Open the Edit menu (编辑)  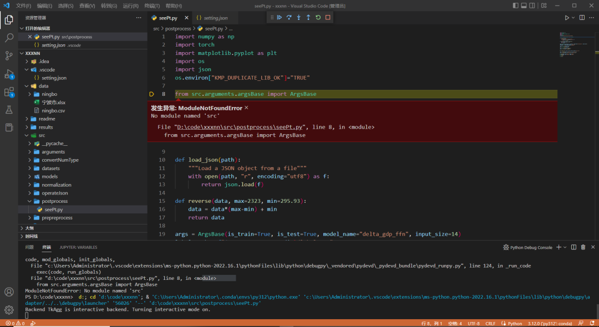(x=44, y=6)
